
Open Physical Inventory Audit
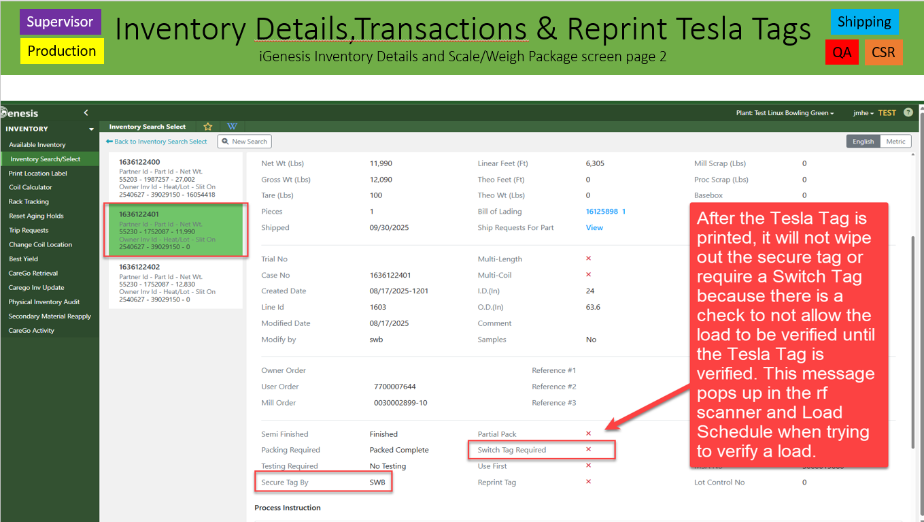[x=44, y=301]
